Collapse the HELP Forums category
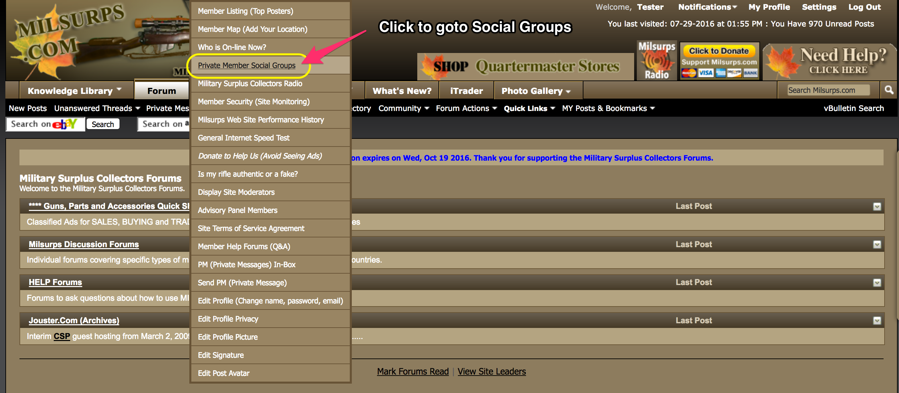Image resolution: width=899 pixels, height=393 pixels. pos(877,282)
